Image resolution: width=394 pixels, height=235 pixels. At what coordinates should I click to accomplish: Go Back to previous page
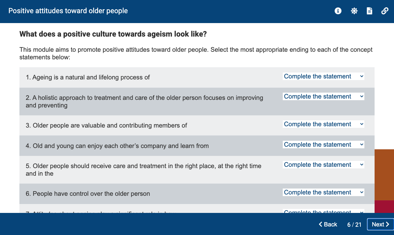click(328, 224)
